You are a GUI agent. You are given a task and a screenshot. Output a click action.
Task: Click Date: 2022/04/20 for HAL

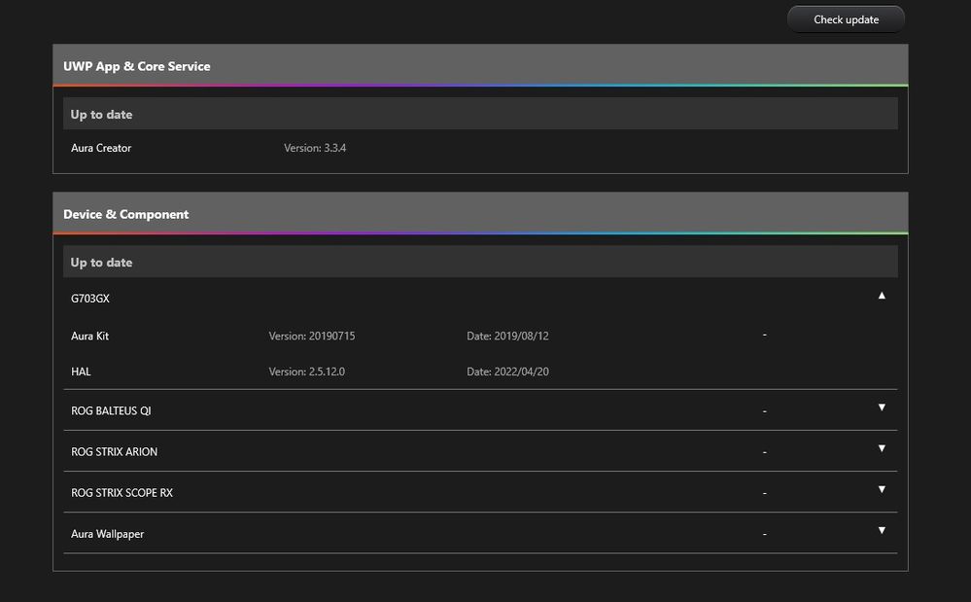pos(507,372)
